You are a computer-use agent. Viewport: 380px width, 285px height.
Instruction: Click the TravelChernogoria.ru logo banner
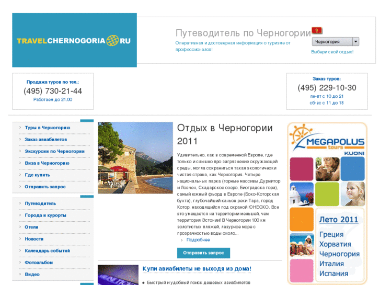(74, 40)
